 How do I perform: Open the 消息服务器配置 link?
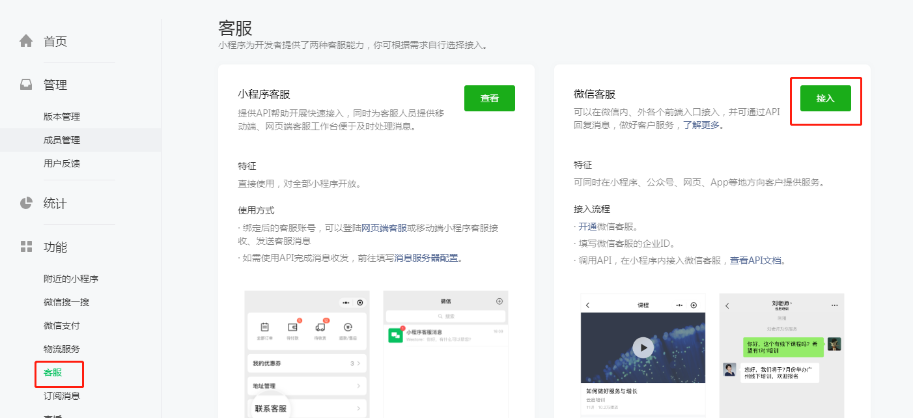tap(427, 258)
